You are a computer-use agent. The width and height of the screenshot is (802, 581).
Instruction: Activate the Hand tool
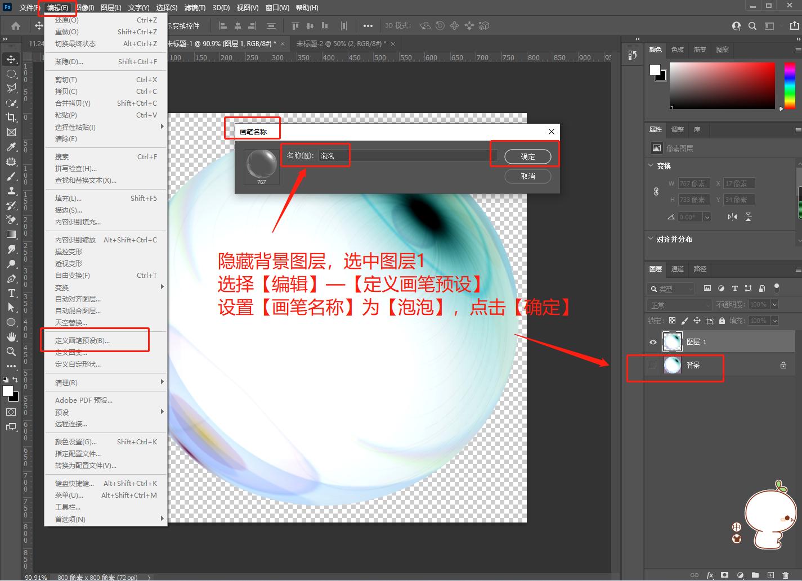click(11, 337)
